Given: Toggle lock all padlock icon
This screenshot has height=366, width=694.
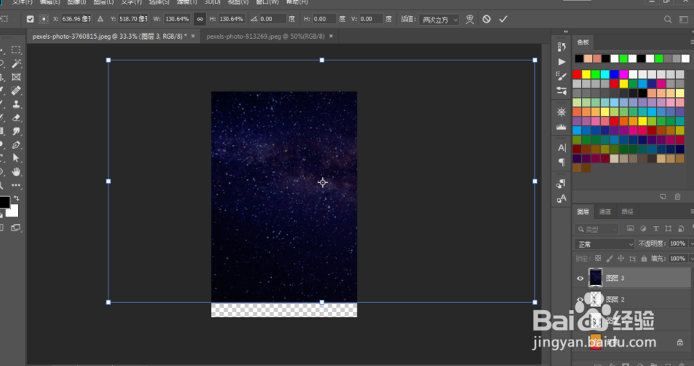Looking at the screenshot, I should tap(644, 259).
